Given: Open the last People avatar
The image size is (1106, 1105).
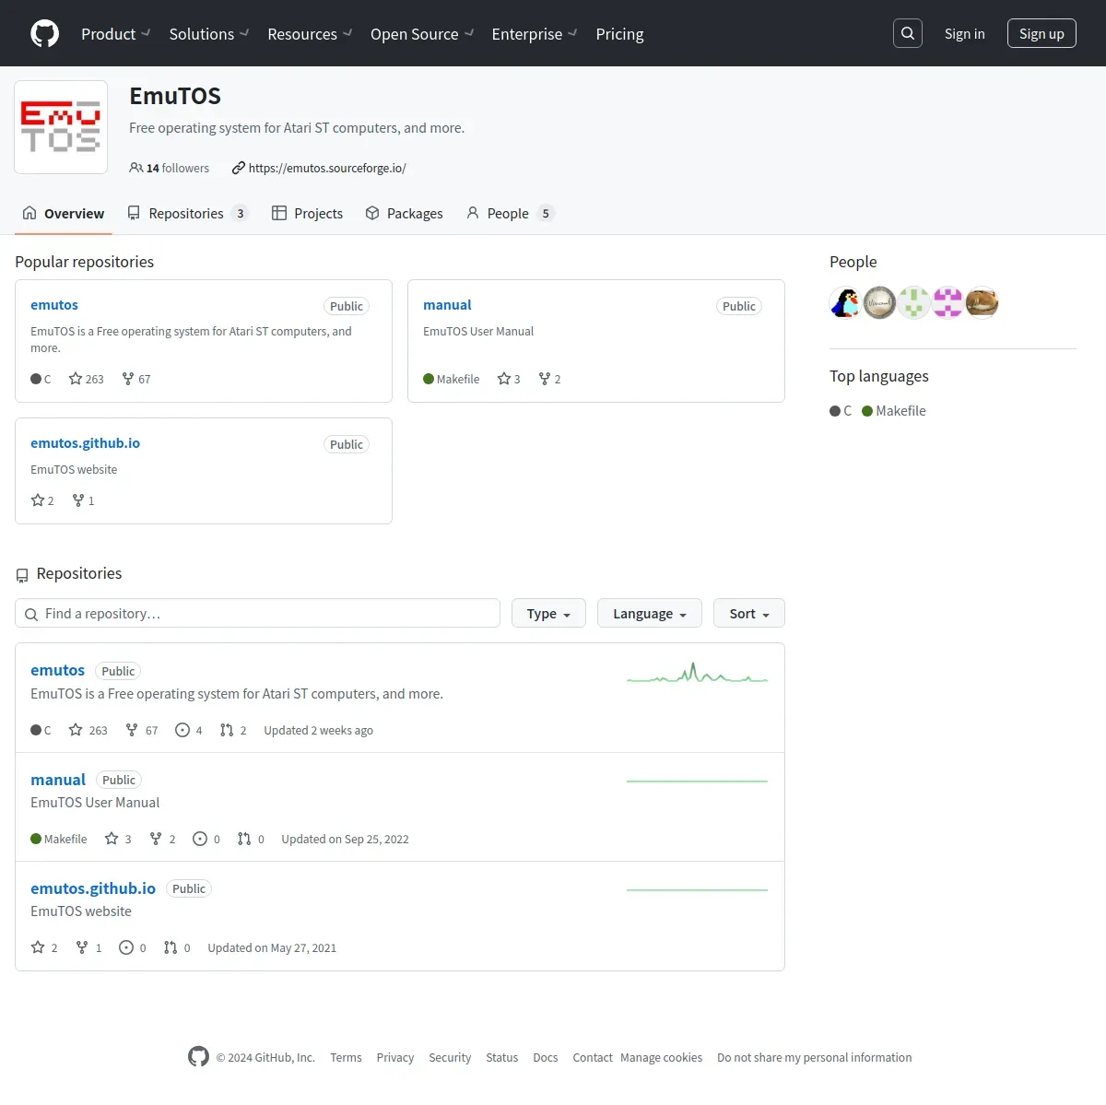Looking at the screenshot, I should [982, 302].
